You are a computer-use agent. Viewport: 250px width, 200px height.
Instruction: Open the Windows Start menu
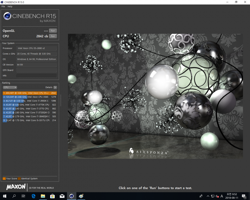pyautogui.click(x=5, y=196)
